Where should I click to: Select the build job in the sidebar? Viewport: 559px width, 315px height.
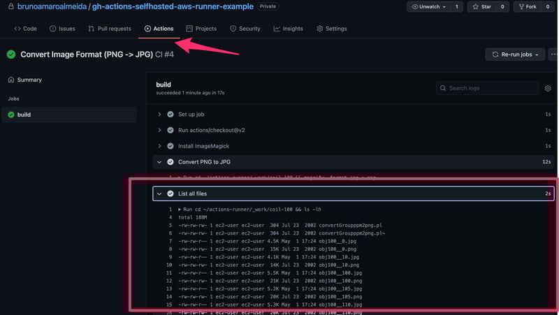(x=23, y=115)
